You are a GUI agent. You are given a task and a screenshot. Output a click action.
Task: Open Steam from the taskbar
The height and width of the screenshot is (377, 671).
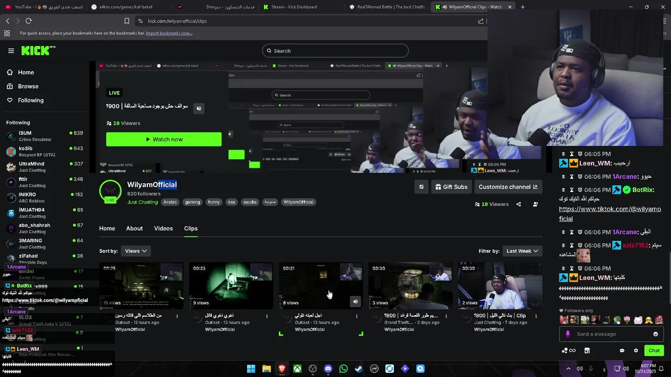point(359,369)
